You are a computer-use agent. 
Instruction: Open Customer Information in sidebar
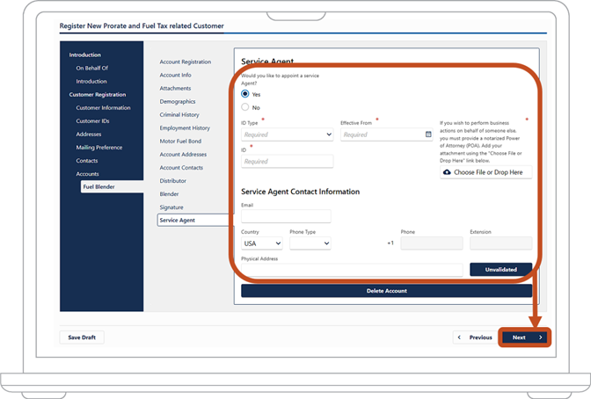pos(103,107)
